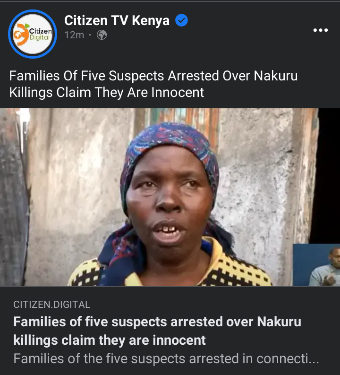Open the bold article headline link
The height and width of the screenshot is (375, 340).
[x=157, y=331]
